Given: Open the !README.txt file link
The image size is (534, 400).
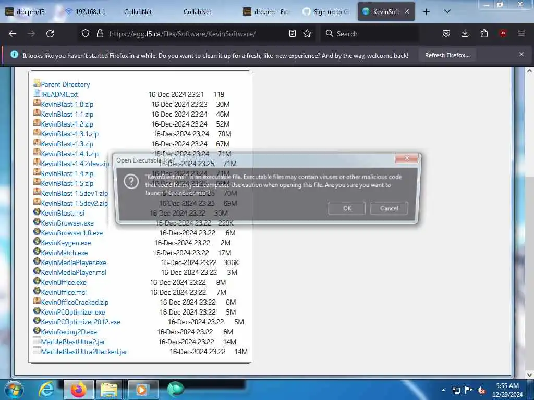Looking at the screenshot, I should [x=59, y=94].
